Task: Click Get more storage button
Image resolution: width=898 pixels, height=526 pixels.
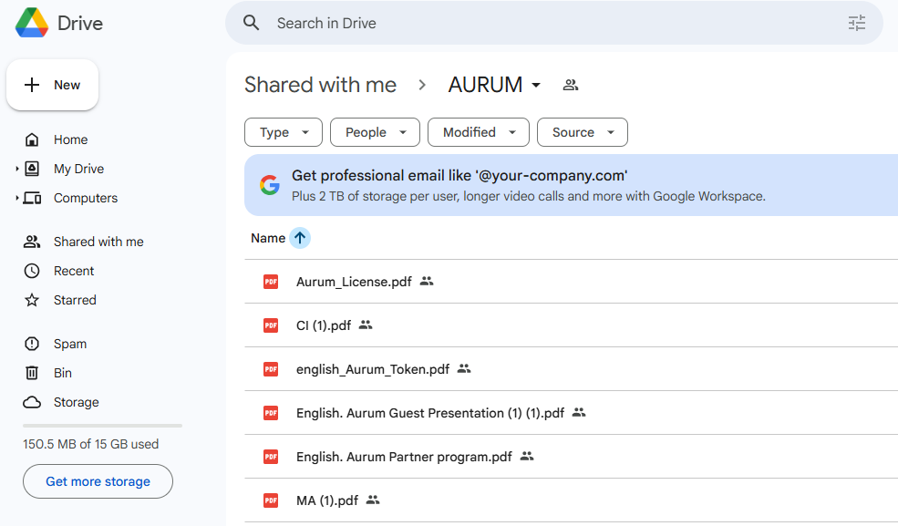Action: pos(98,481)
